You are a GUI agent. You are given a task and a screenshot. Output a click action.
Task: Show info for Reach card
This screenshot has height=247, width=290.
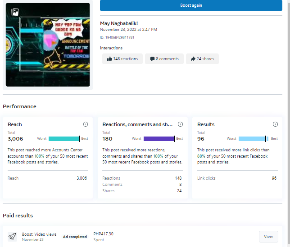pyautogui.click(x=86, y=124)
